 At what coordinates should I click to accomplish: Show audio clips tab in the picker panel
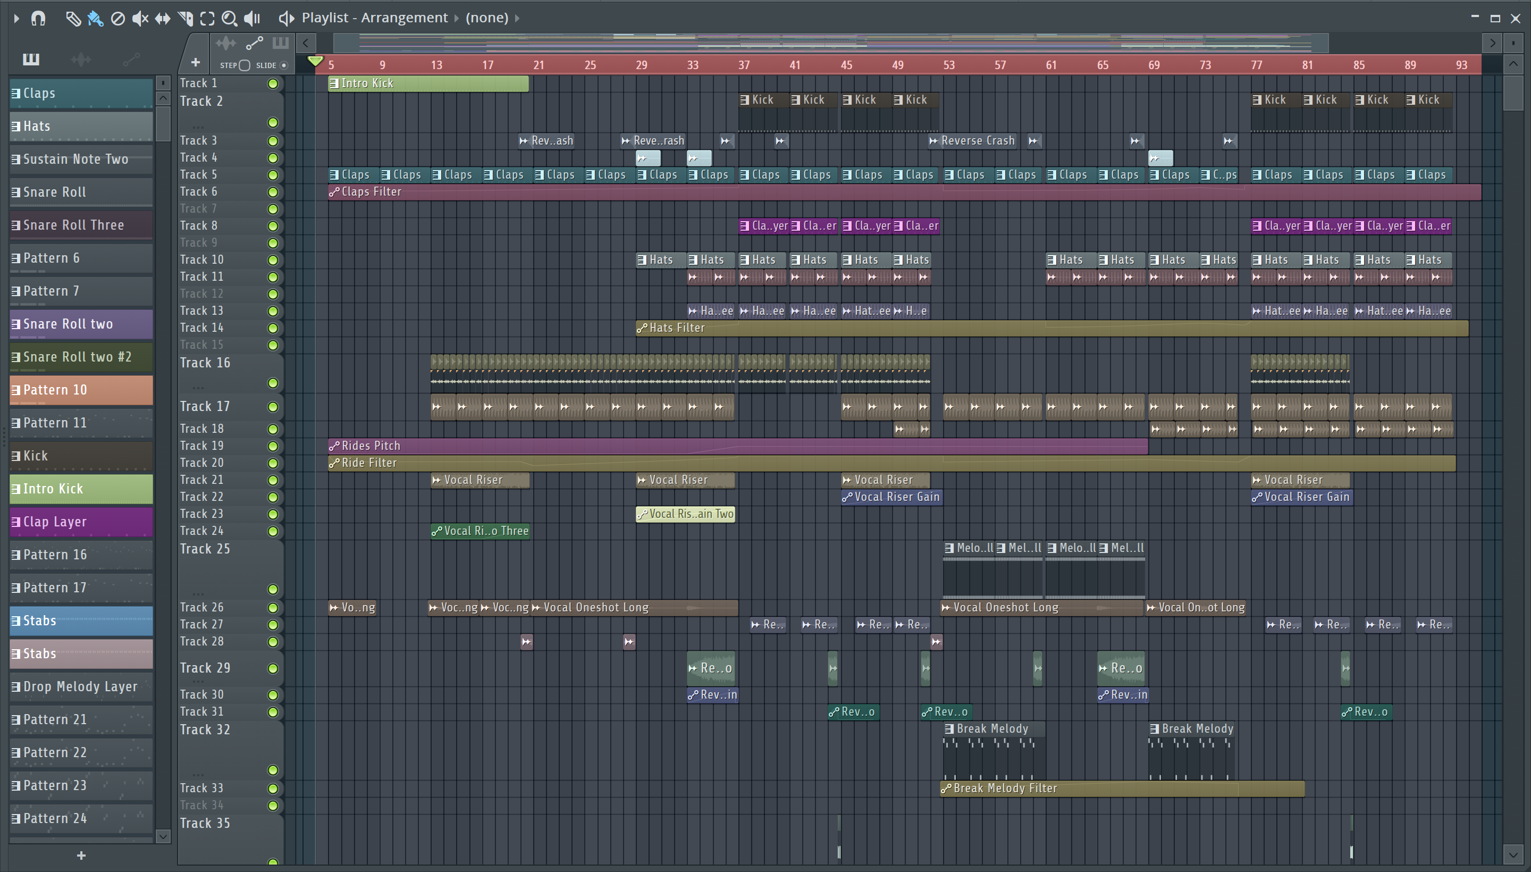(81, 58)
